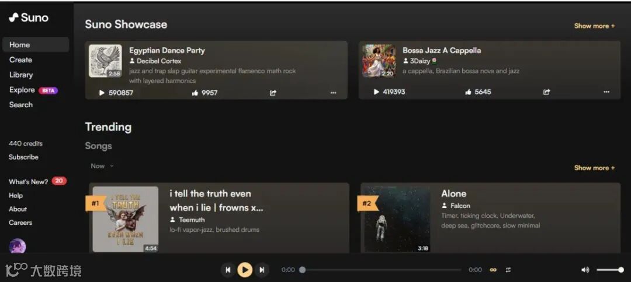The width and height of the screenshot is (631, 282).
Task: Open the user profile avatar
Action: (18, 246)
